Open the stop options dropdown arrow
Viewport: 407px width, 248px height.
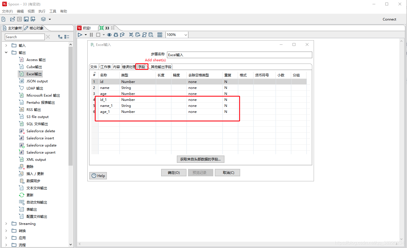point(104,35)
